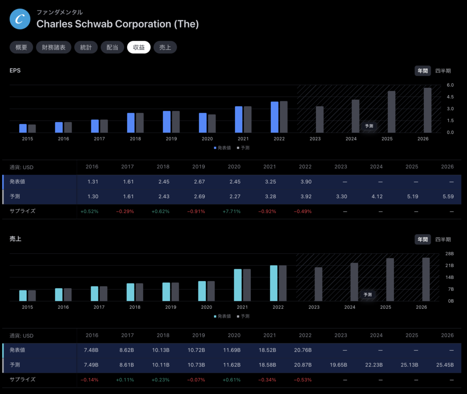Viewport: 467px width, 394px height.
Task: Click 通貨: USD in the 売上 table
Action: point(21,336)
